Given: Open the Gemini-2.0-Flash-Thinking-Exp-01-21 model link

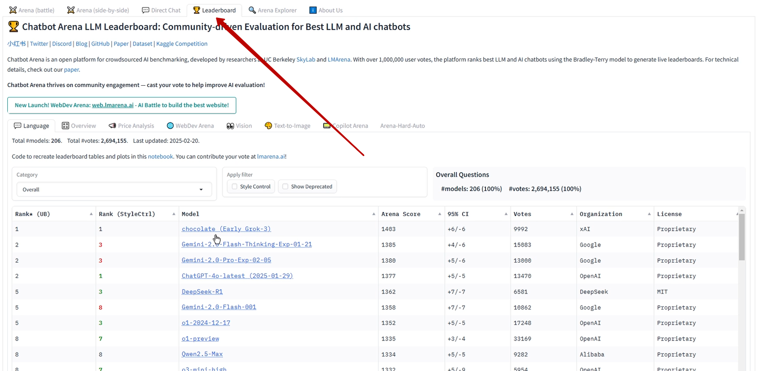Looking at the screenshot, I should [247, 244].
